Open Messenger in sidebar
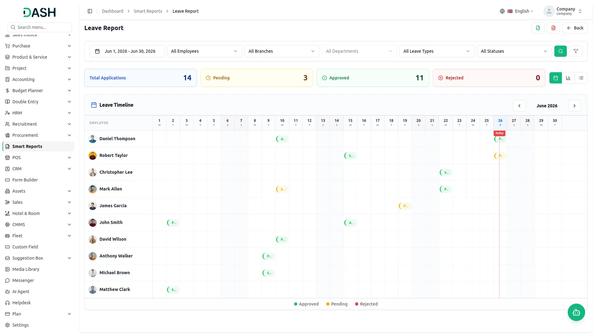Screen dimensions: 595x335 [38, 280]
